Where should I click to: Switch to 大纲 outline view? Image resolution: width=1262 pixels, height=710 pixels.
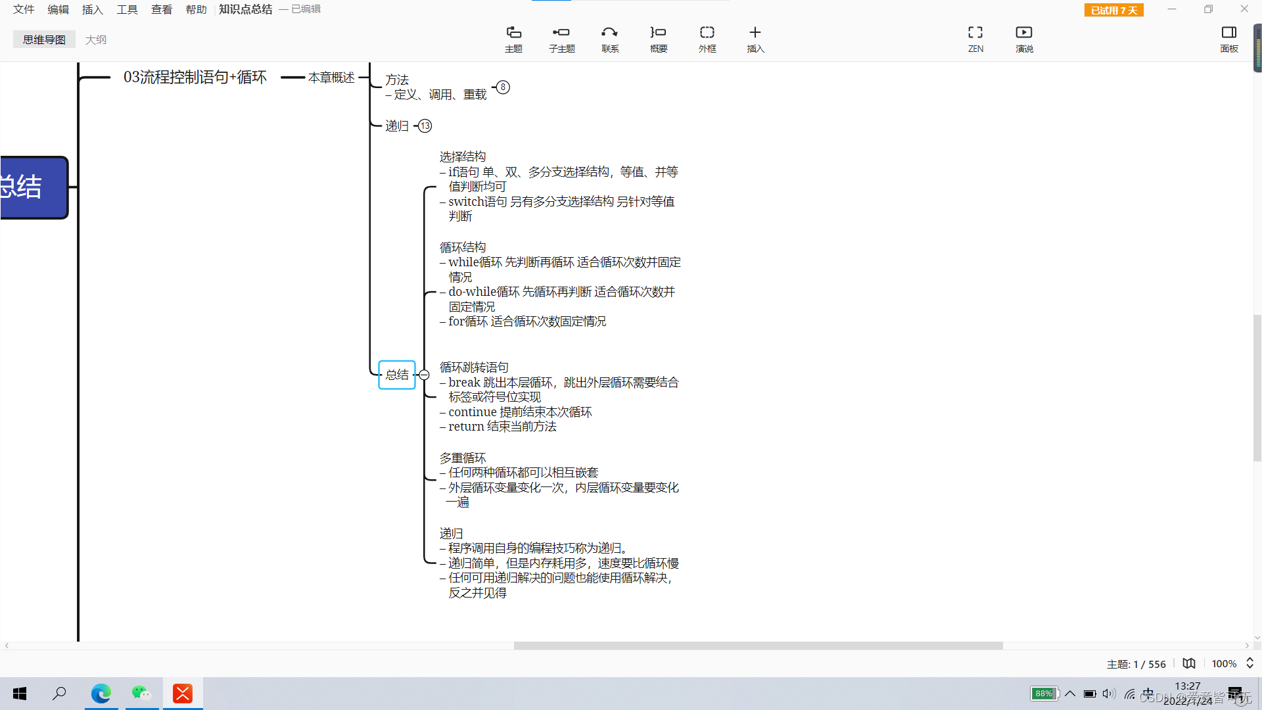[96, 39]
